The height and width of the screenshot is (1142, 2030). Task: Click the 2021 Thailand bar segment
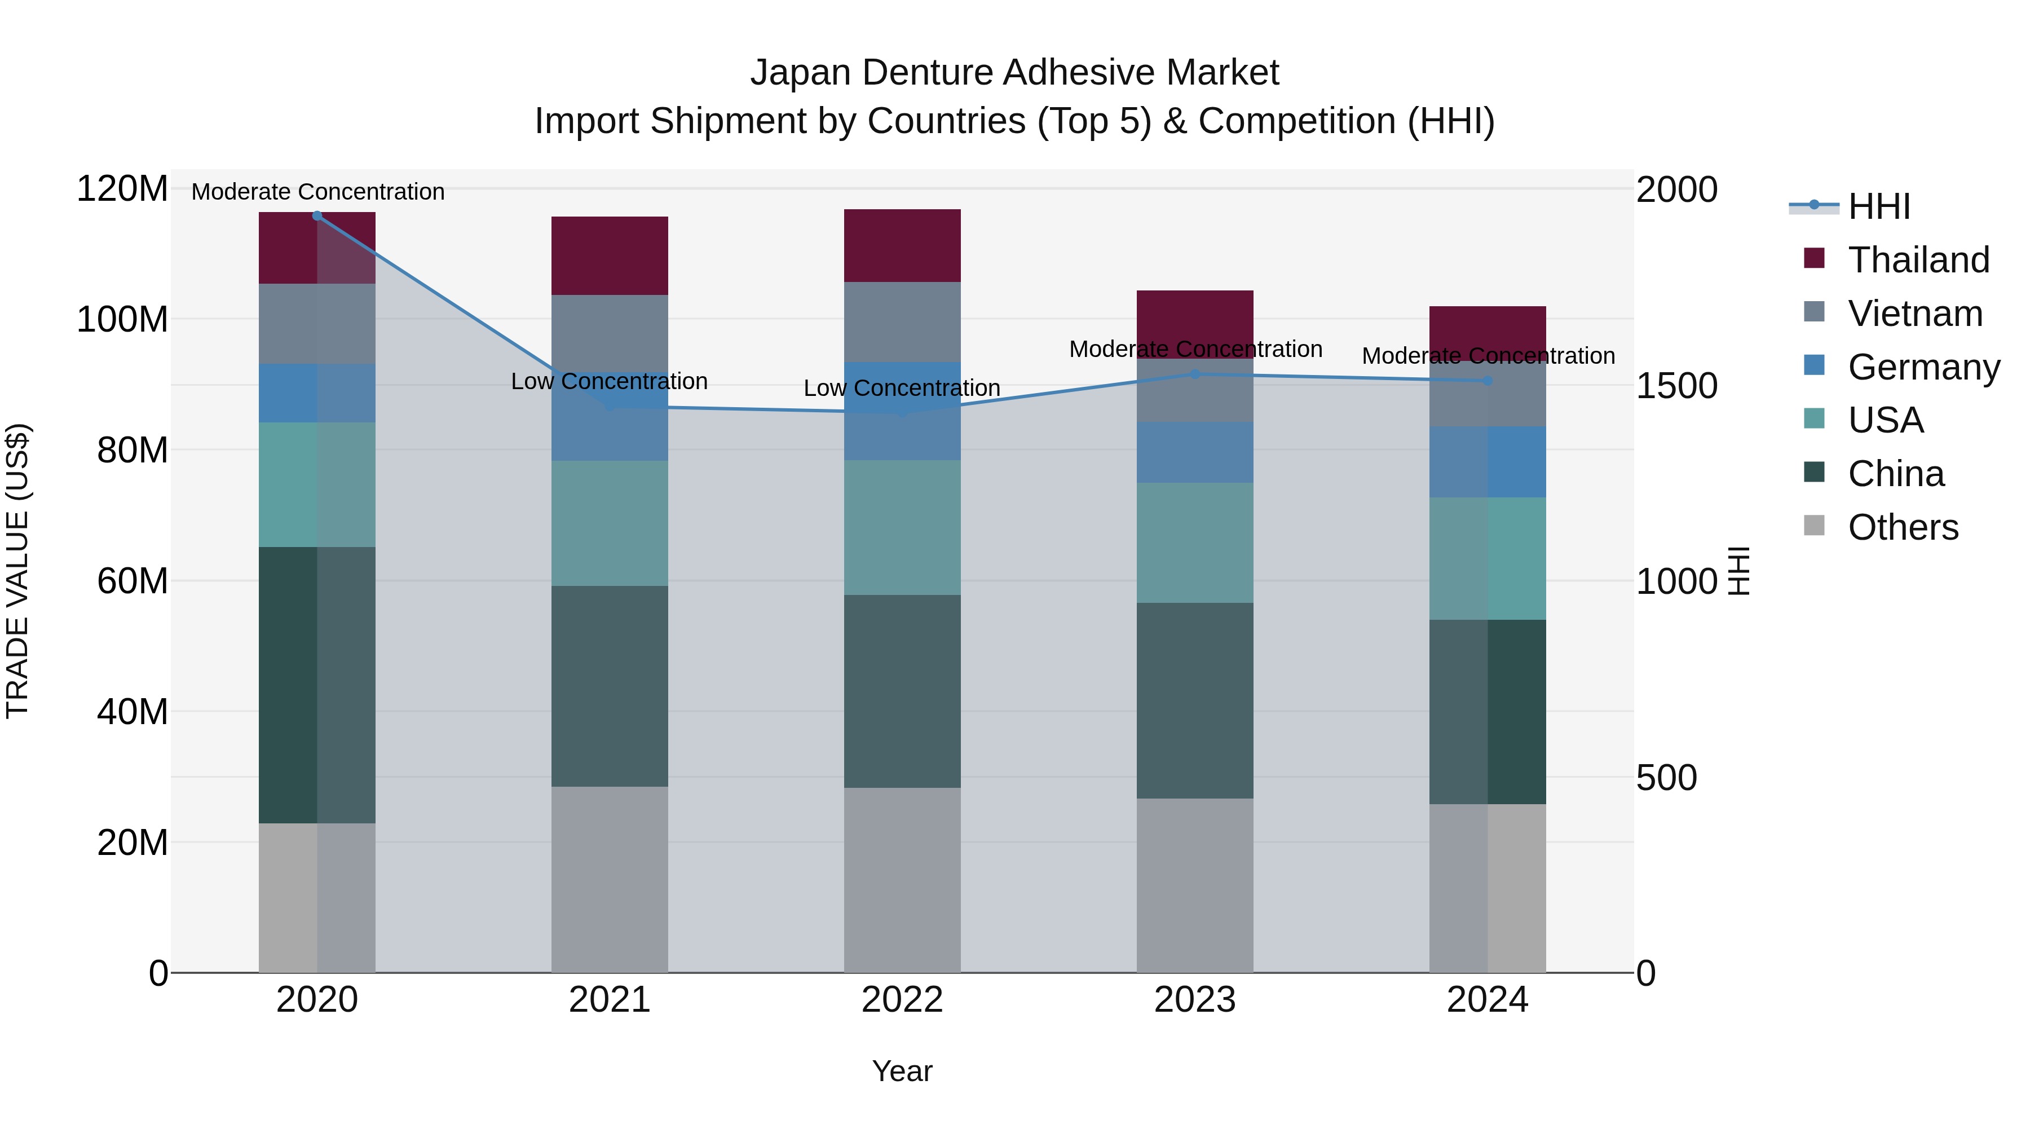click(x=610, y=256)
